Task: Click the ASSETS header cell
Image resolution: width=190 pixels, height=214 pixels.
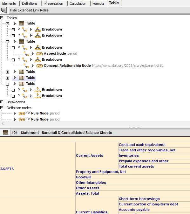Action: point(37,169)
